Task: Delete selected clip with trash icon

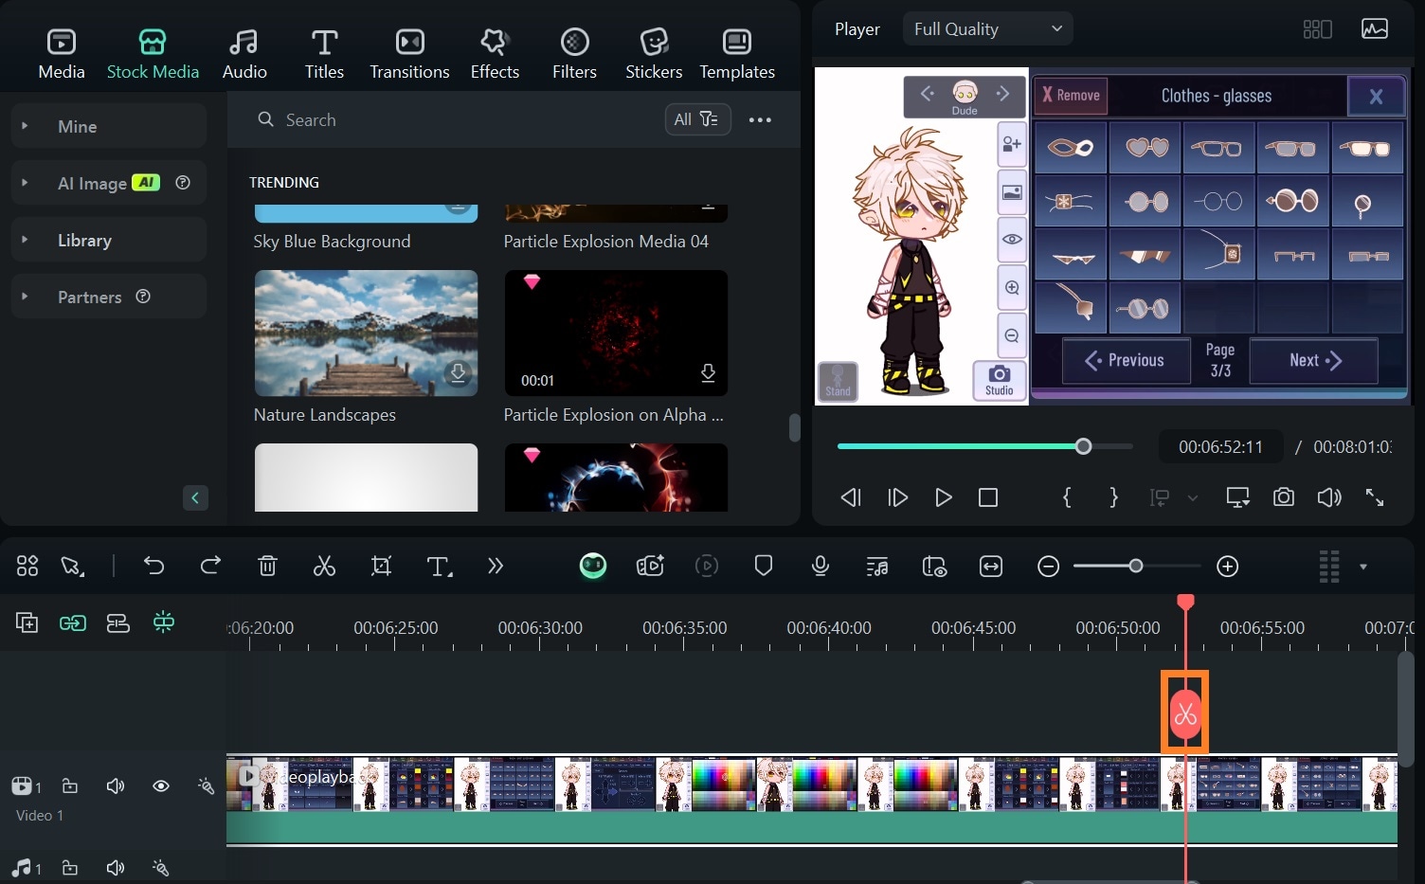Action: click(x=267, y=567)
